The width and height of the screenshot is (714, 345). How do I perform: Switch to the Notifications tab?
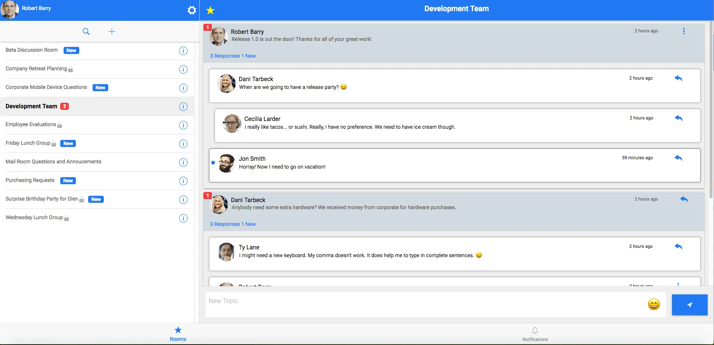[535, 334]
